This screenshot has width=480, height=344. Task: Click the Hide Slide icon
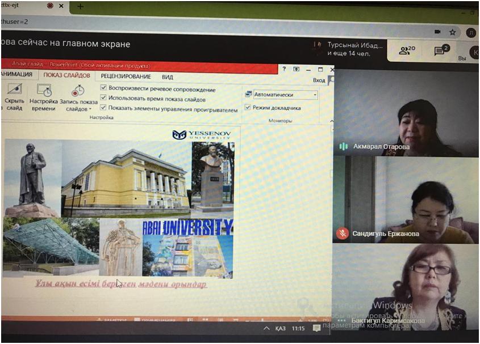click(14, 91)
